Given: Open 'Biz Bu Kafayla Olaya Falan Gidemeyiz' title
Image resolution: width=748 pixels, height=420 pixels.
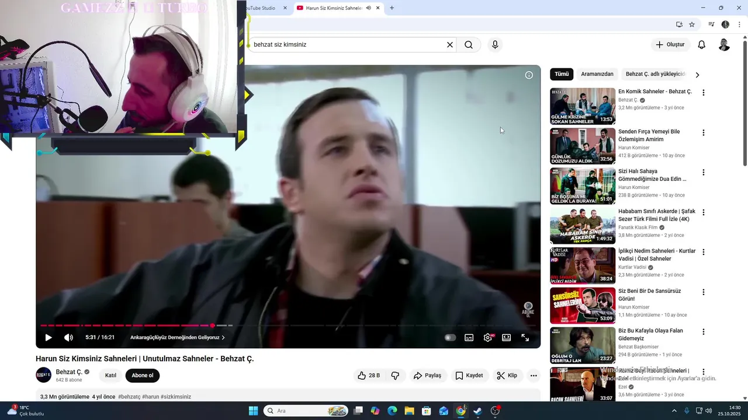Looking at the screenshot, I should coord(650,334).
